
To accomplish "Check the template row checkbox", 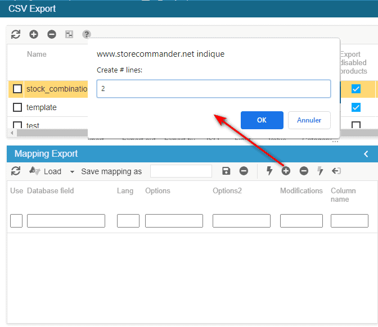I will pyautogui.click(x=17, y=107).
